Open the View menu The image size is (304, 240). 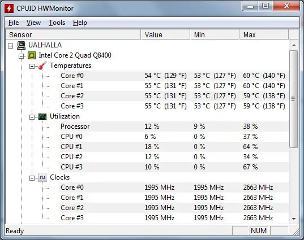(x=33, y=23)
